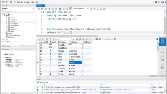Open the Query Stats view
Image resolution: width=167 pixels, height=94 pixels.
[162, 66]
